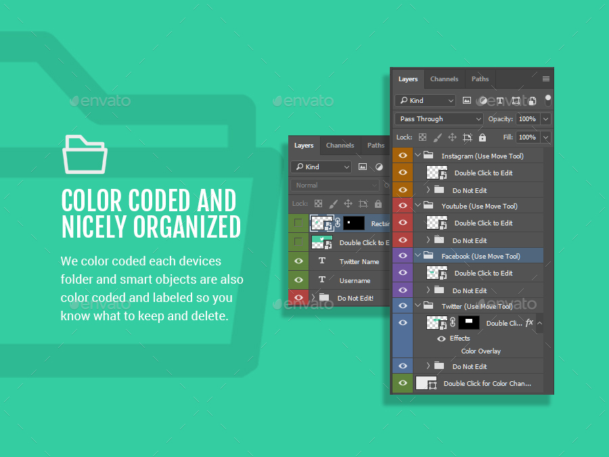Click Instagram group folder icon

click(x=428, y=156)
